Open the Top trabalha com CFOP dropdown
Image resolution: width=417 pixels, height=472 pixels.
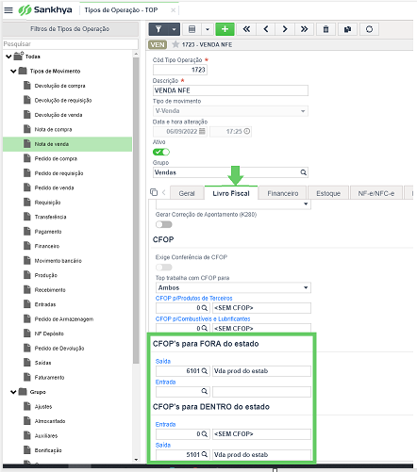(x=233, y=287)
